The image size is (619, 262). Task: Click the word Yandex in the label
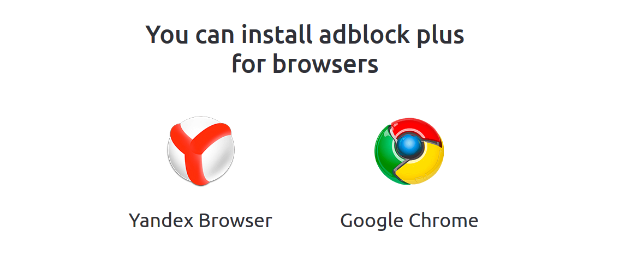161,221
